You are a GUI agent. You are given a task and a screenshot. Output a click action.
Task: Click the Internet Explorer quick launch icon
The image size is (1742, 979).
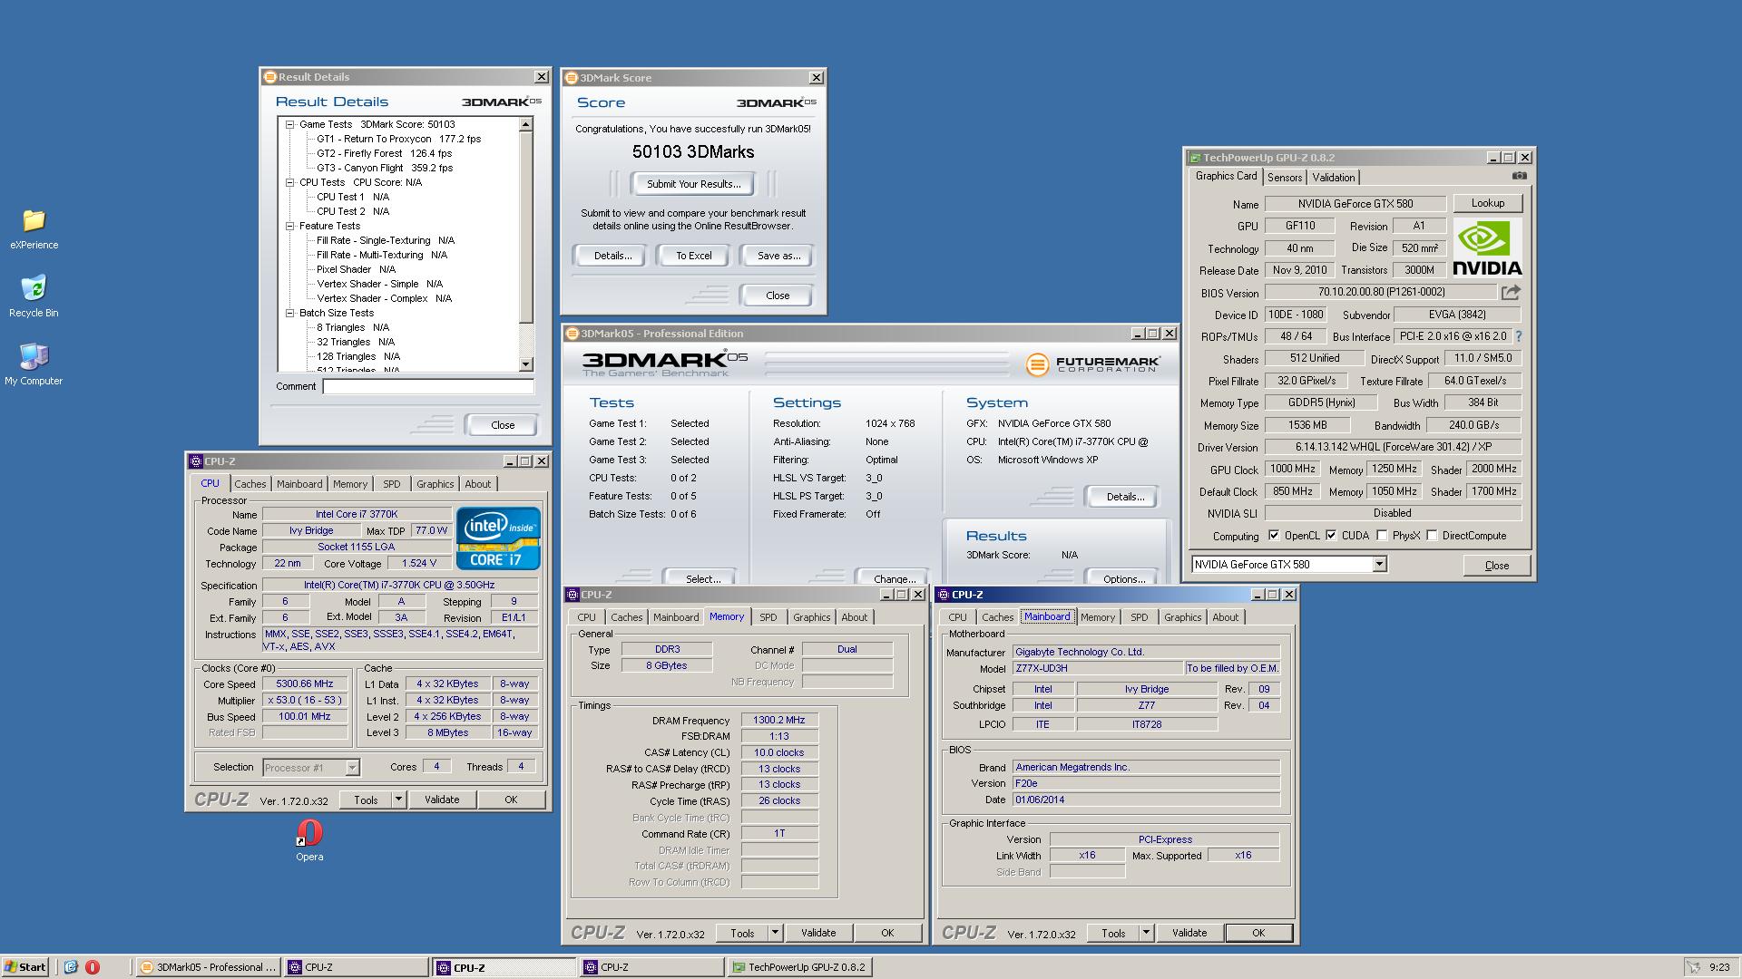point(71,967)
